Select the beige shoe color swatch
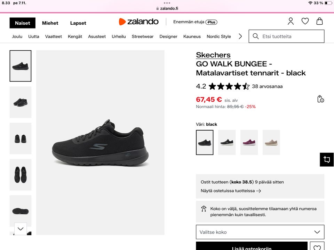 [271, 142]
